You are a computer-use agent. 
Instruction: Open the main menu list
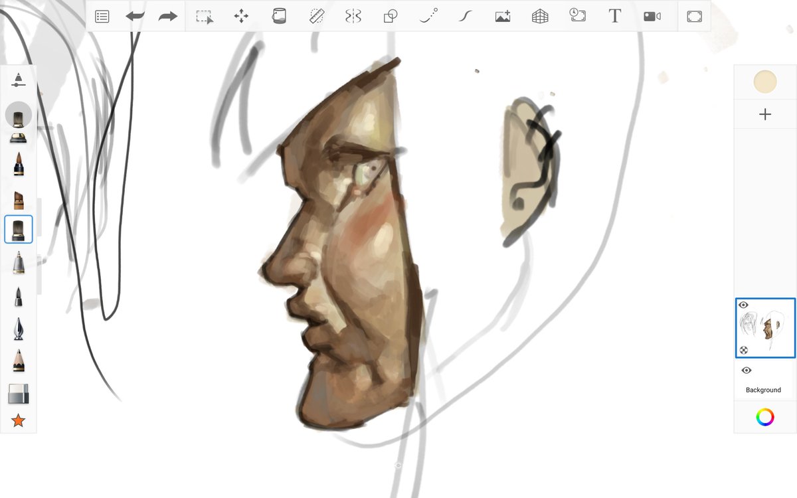tap(102, 16)
